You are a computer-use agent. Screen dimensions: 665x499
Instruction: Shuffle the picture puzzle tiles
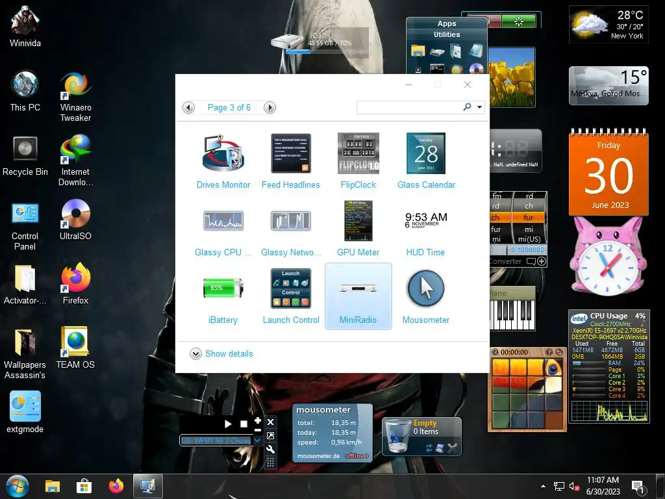(x=558, y=352)
